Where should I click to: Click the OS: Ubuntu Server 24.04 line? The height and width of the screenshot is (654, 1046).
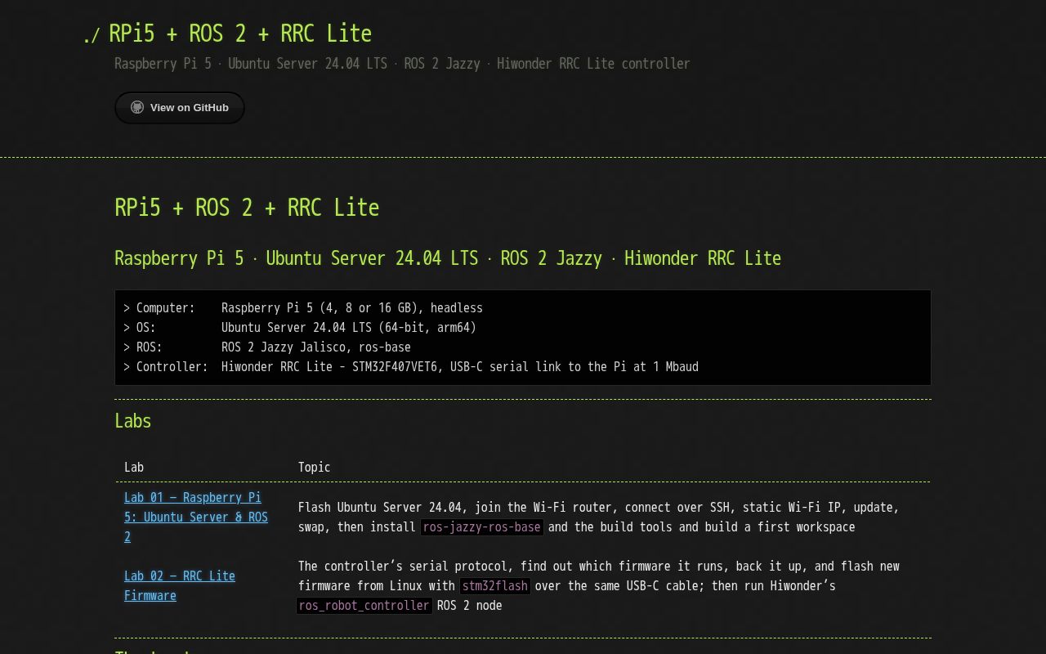tap(300, 328)
